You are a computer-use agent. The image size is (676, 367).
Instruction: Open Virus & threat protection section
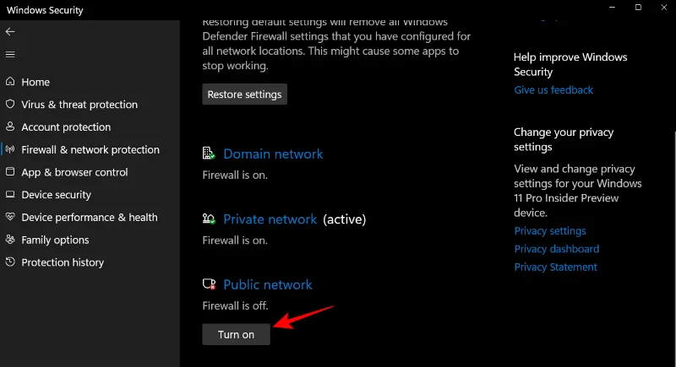point(79,105)
